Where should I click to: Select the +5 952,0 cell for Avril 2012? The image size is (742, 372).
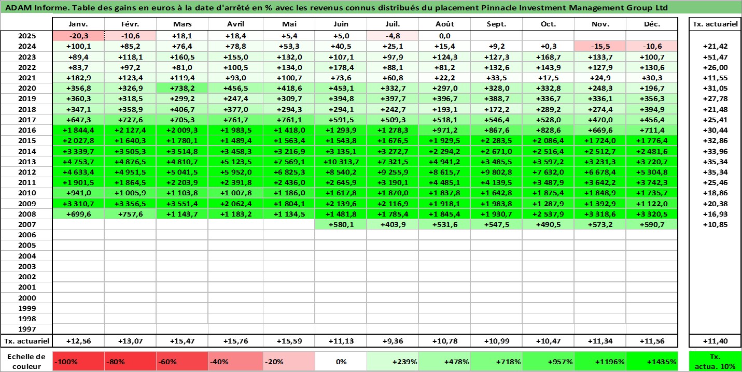click(235, 172)
